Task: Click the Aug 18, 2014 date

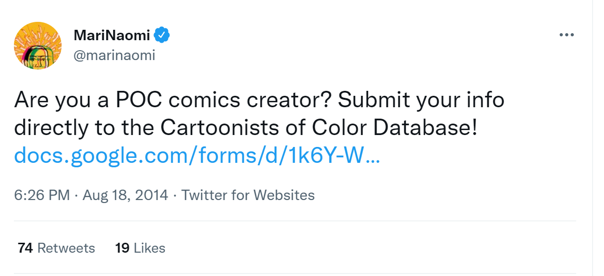Action: click(125, 195)
